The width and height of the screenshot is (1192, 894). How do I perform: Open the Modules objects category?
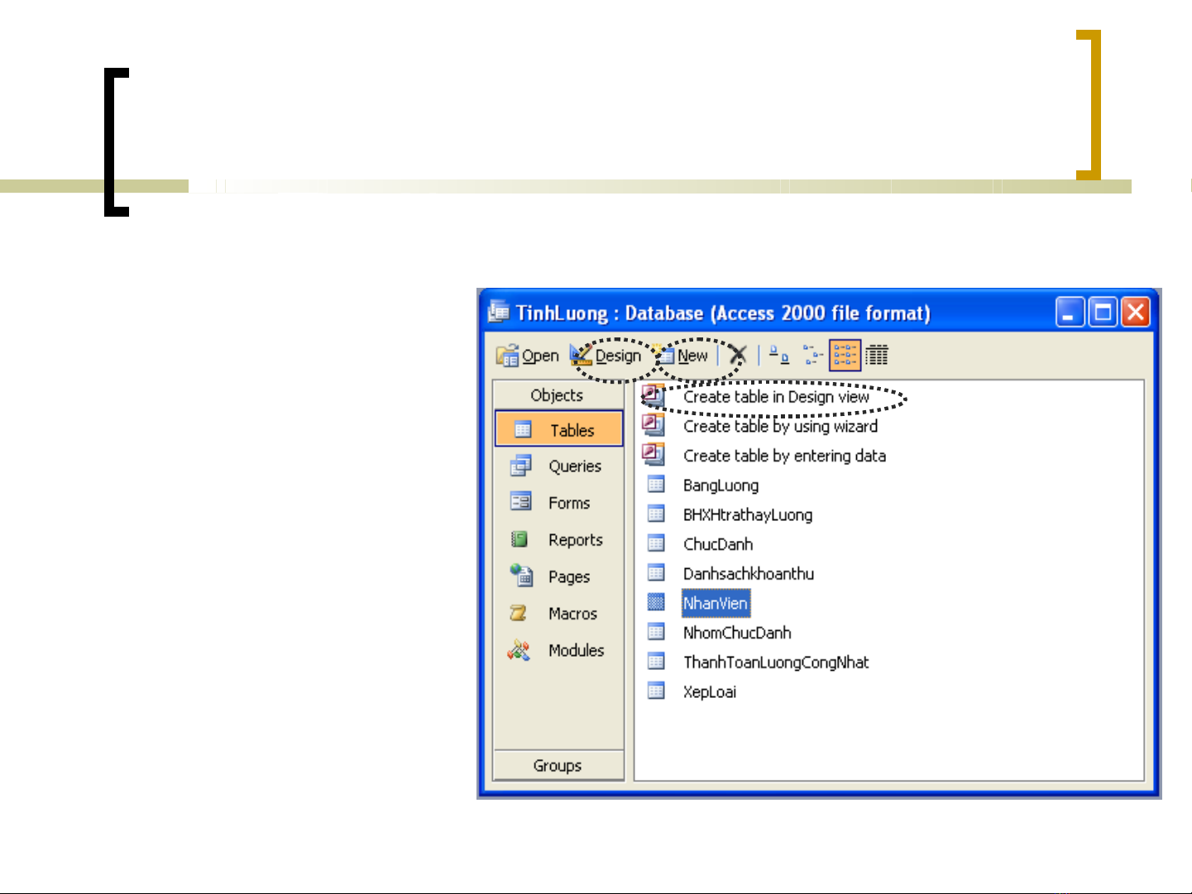tap(576, 651)
